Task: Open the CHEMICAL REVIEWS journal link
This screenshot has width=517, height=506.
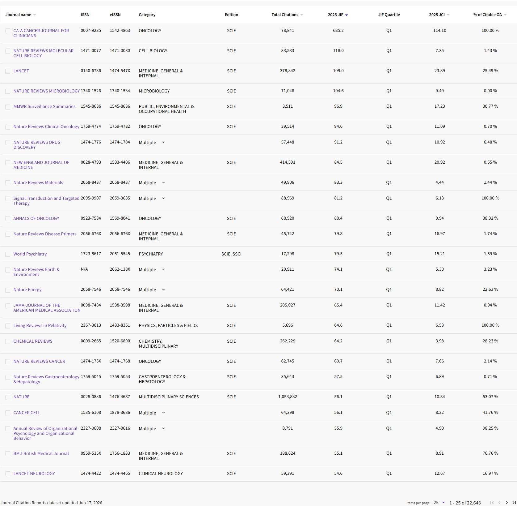Action: (33, 341)
